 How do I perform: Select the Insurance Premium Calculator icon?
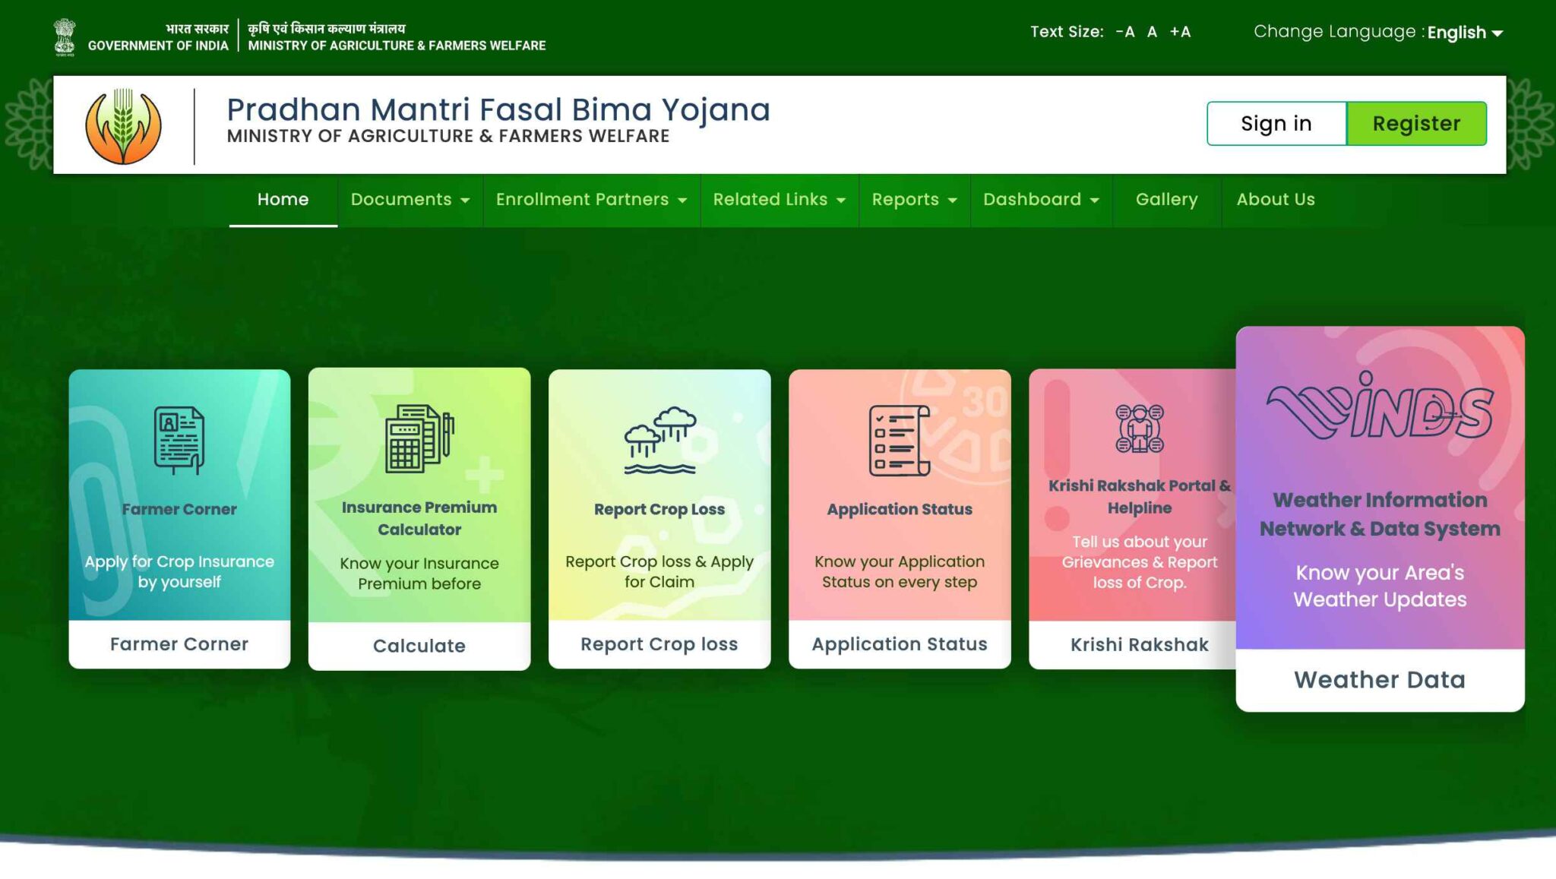click(x=419, y=441)
